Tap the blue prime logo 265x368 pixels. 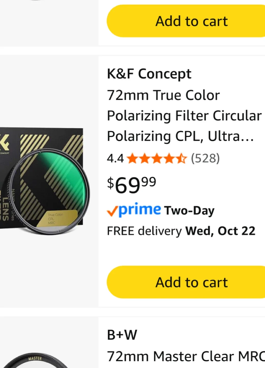tap(140, 210)
